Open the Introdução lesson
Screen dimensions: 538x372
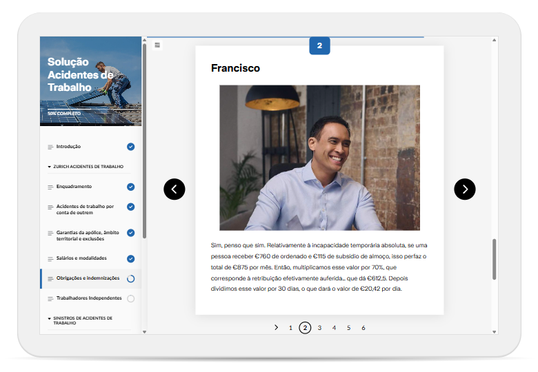pyautogui.click(x=68, y=146)
